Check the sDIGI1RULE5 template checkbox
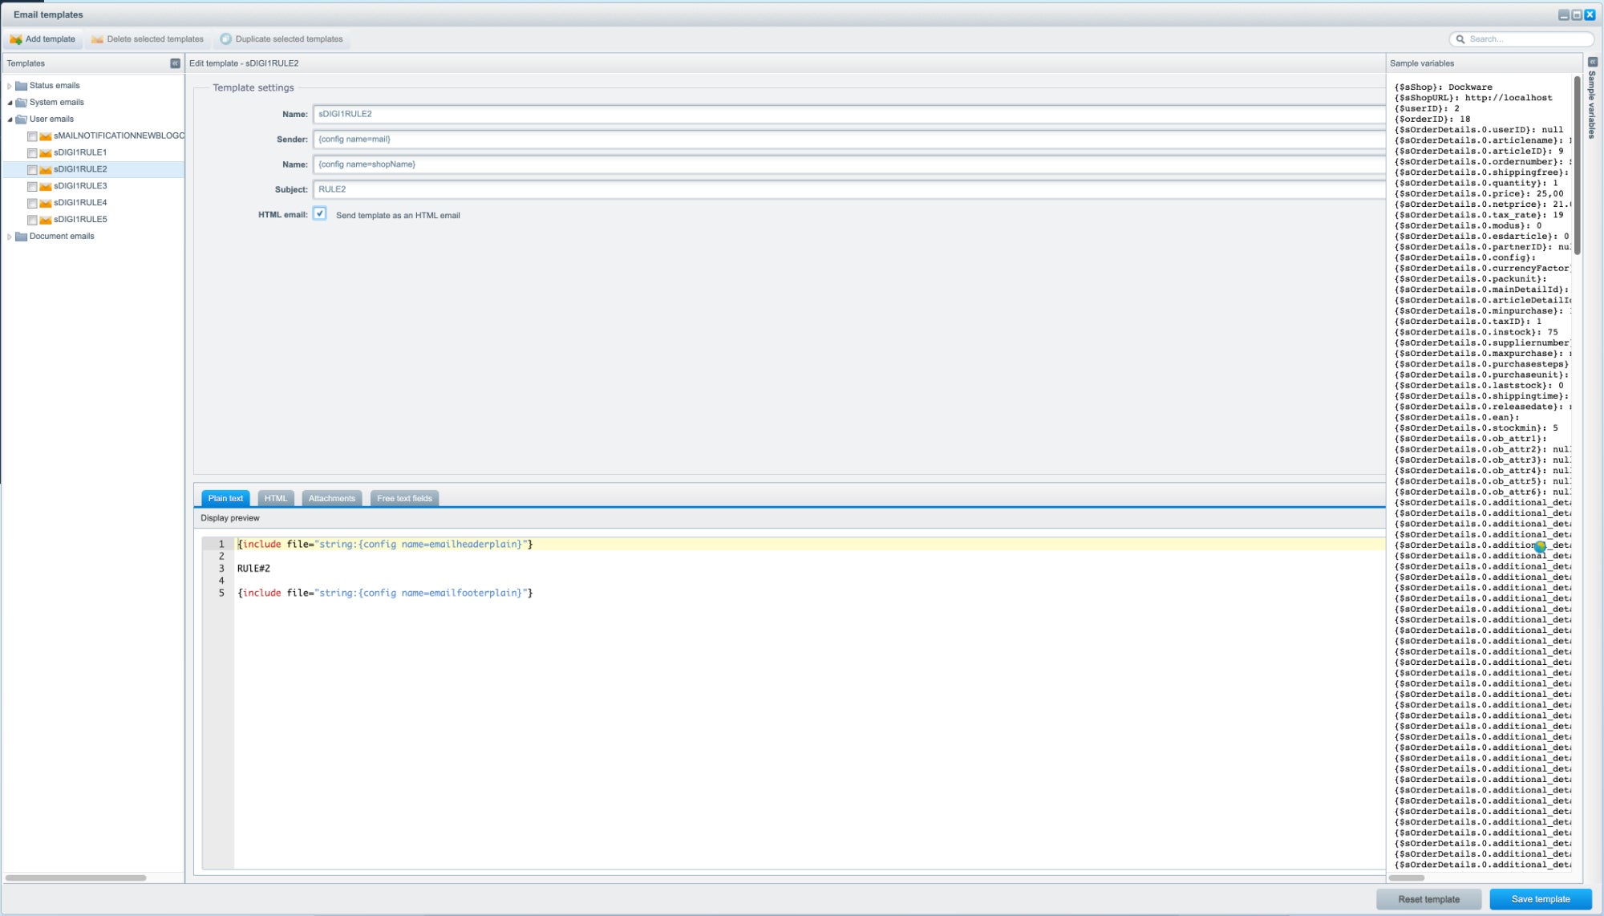 [x=32, y=221]
